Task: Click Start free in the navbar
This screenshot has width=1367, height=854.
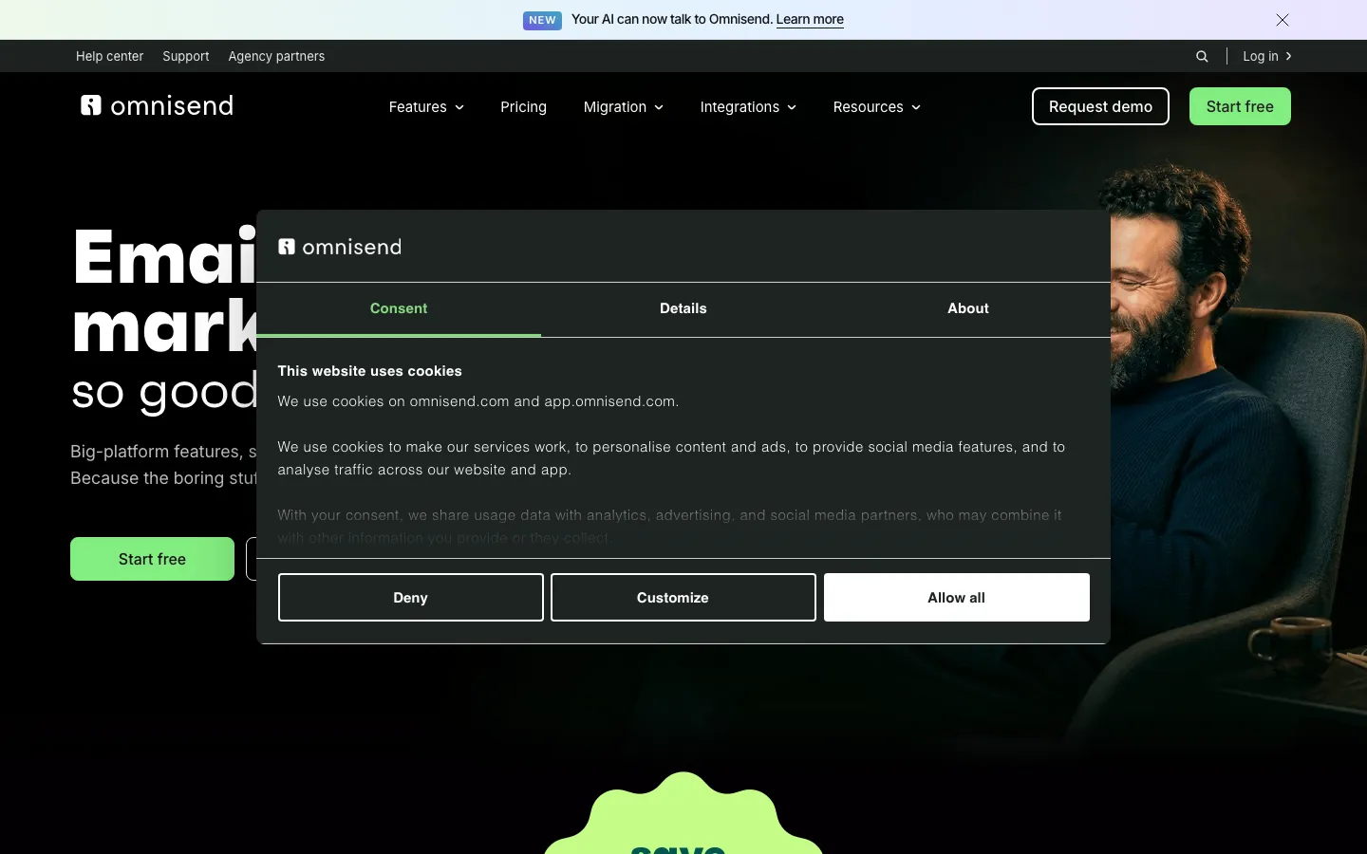Action: click(1240, 106)
